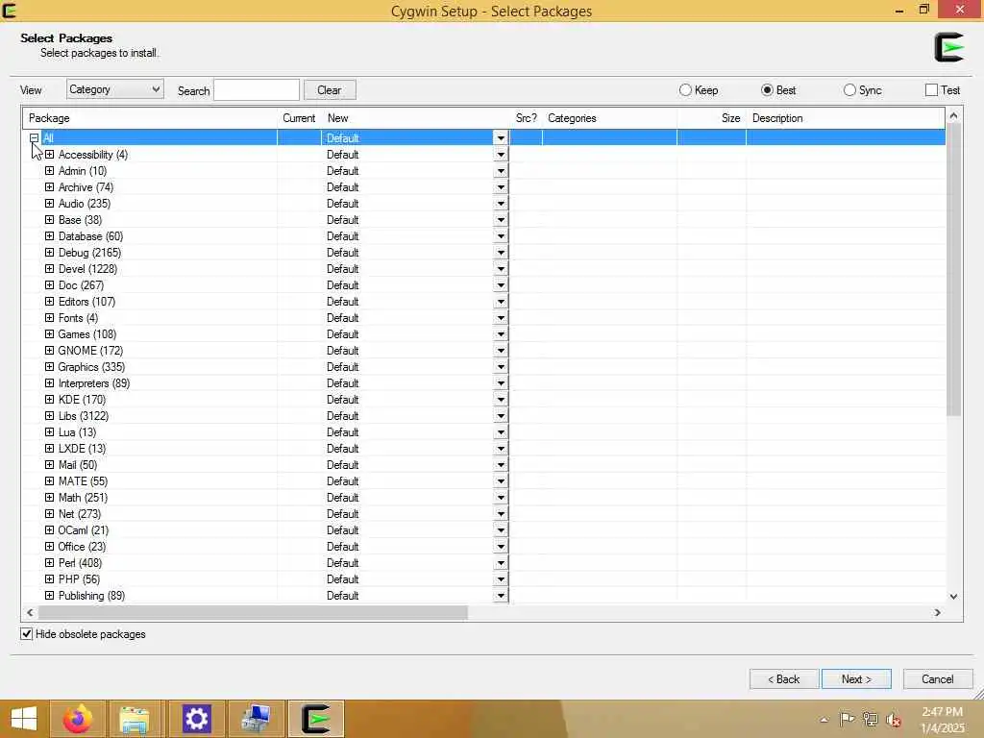Image resolution: width=984 pixels, height=738 pixels.
Task: Click the Size column header
Action: point(712,118)
